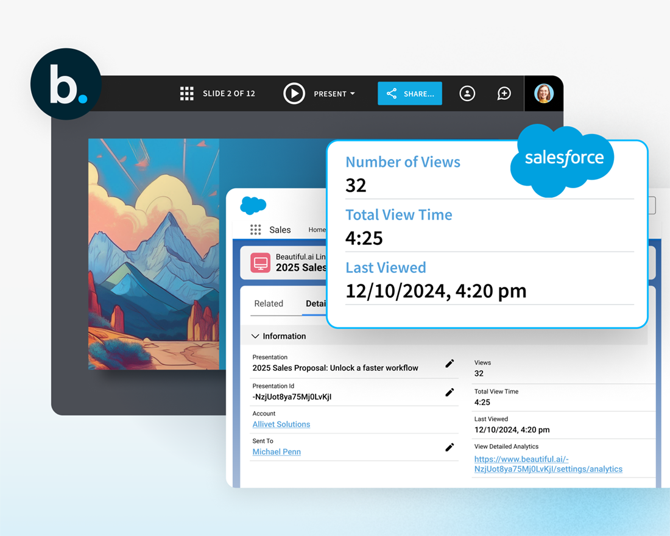Switch to the Related tab
670x536 pixels.
pyautogui.click(x=269, y=303)
